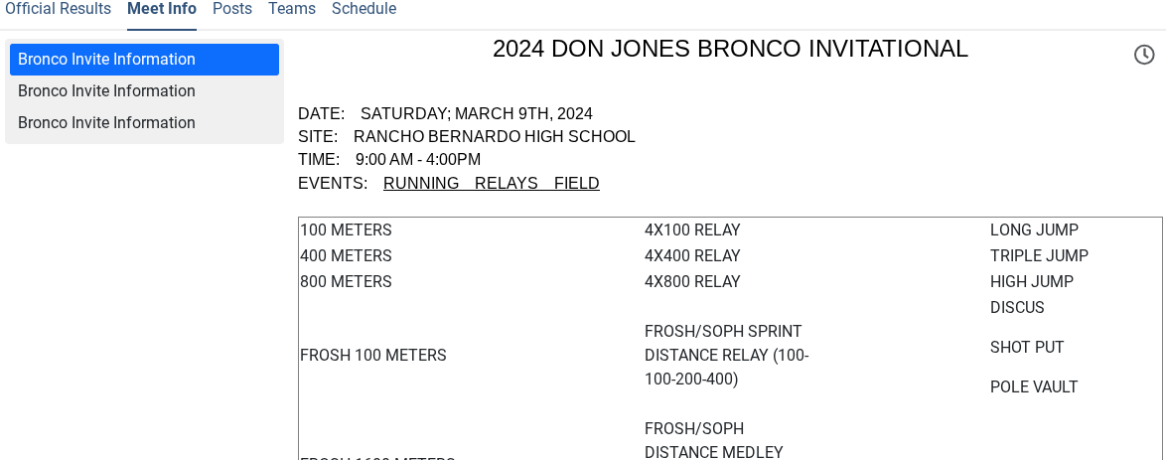The height and width of the screenshot is (460, 1166).
Task: Select the 4X400 RELAY entry
Action: pyautogui.click(x=692, y=256)
